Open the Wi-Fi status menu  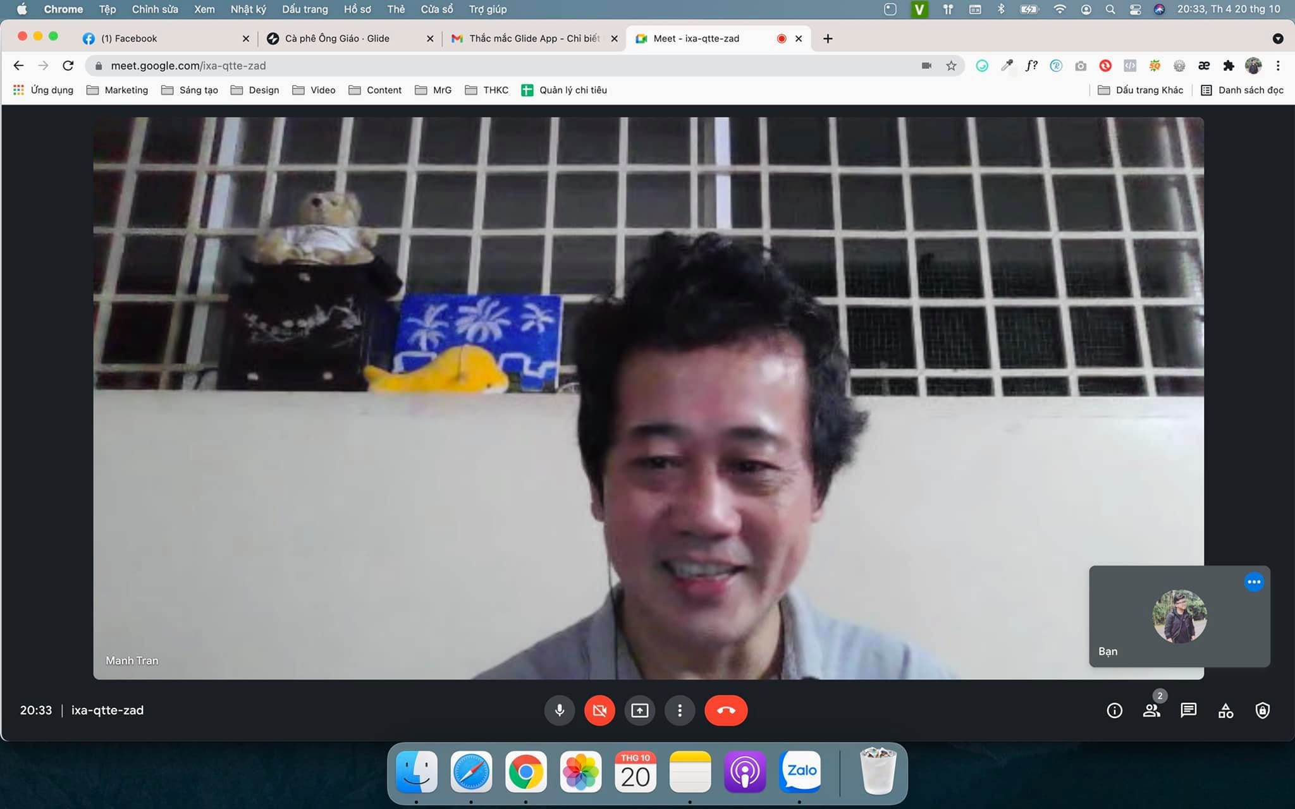1060,9
